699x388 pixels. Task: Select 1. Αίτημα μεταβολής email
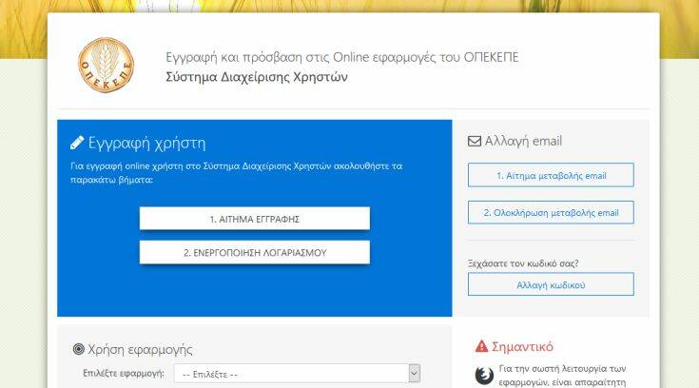551,175
